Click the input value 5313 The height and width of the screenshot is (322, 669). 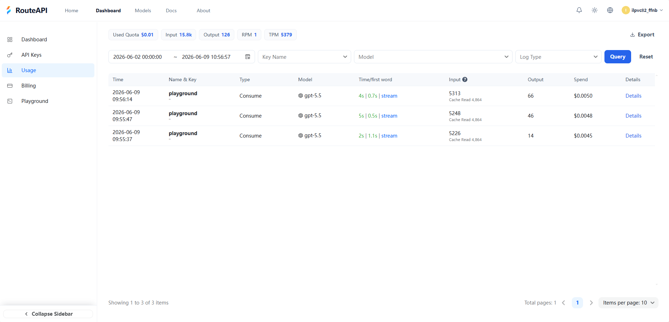pos(455,93)
